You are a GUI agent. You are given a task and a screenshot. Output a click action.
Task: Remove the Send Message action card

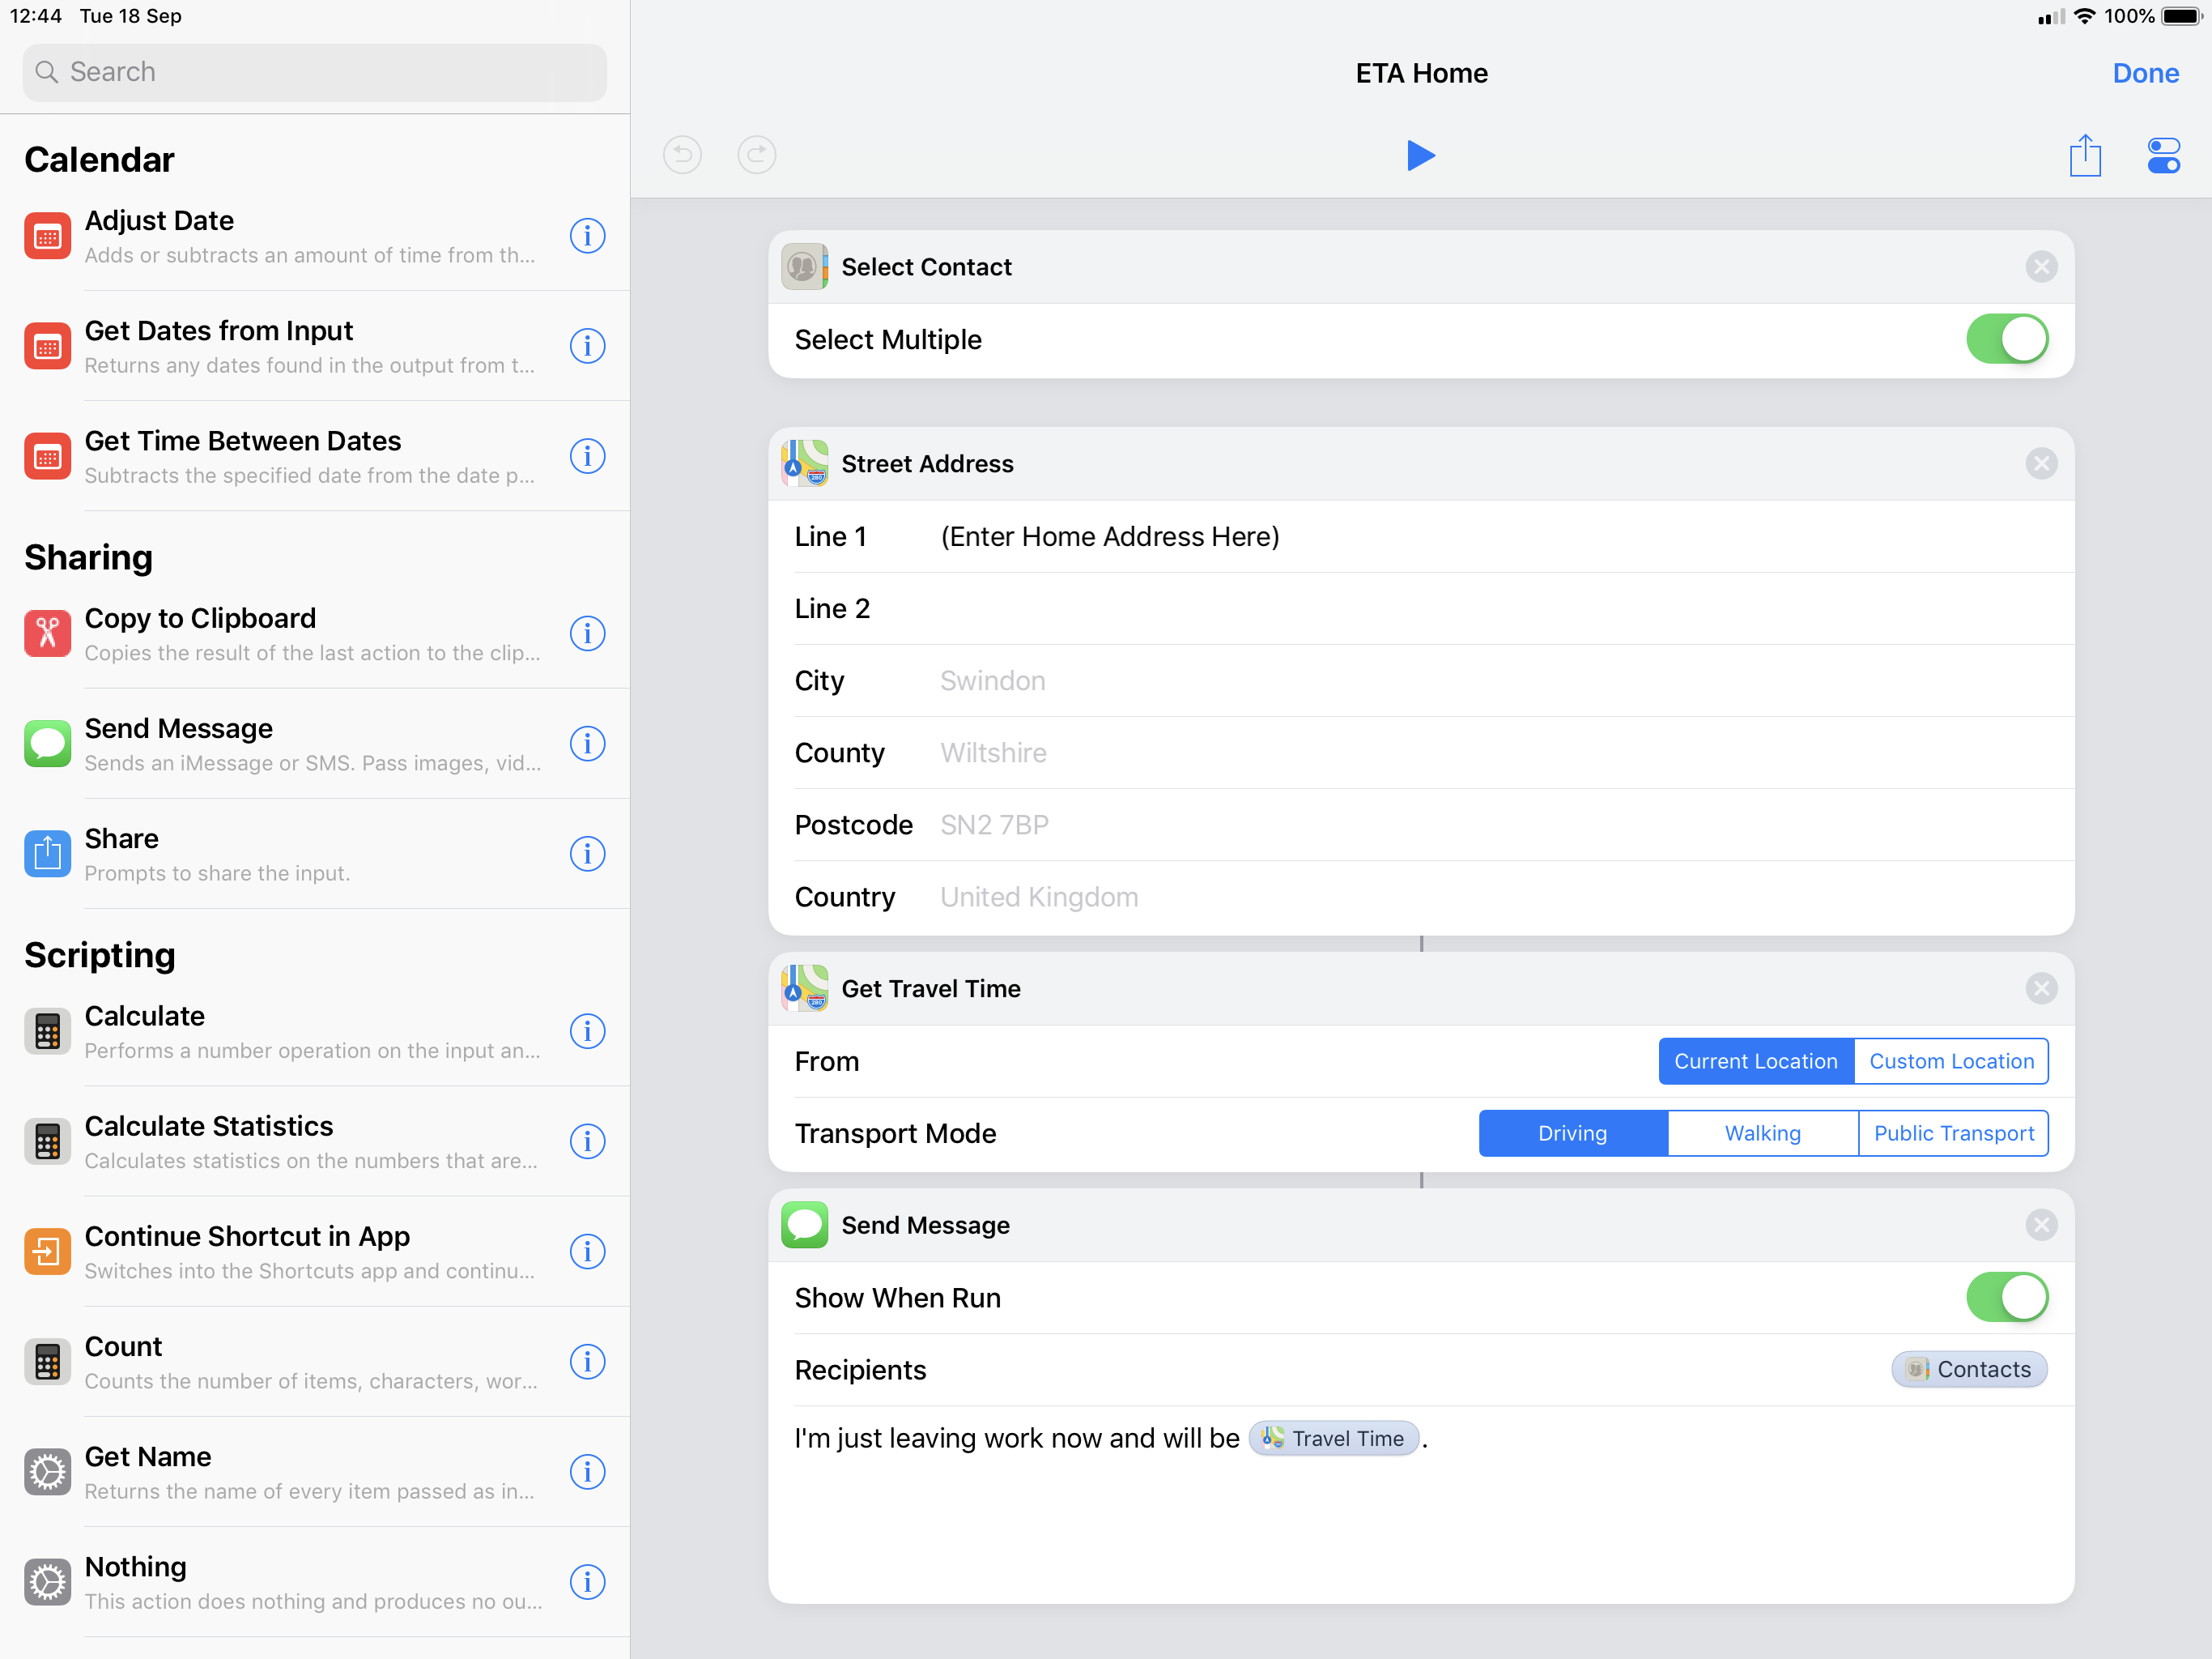click(x=2041, y=1226)
